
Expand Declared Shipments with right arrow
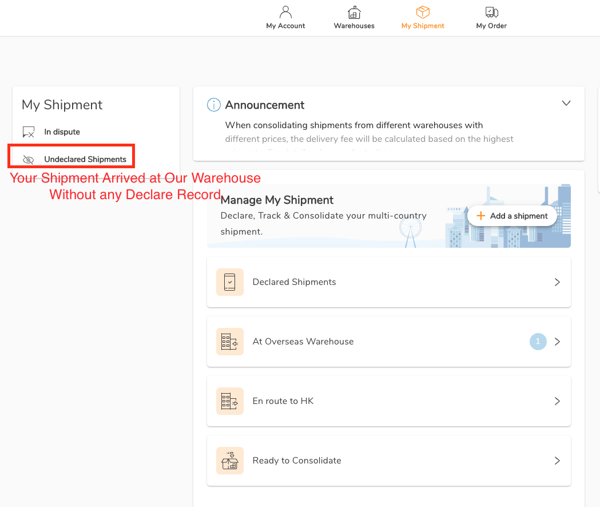[557, 282]
